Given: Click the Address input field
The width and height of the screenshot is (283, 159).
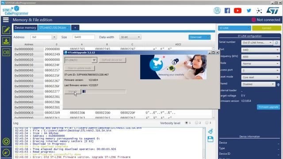Looking at the screenshot, I should [x=42, y=37].
